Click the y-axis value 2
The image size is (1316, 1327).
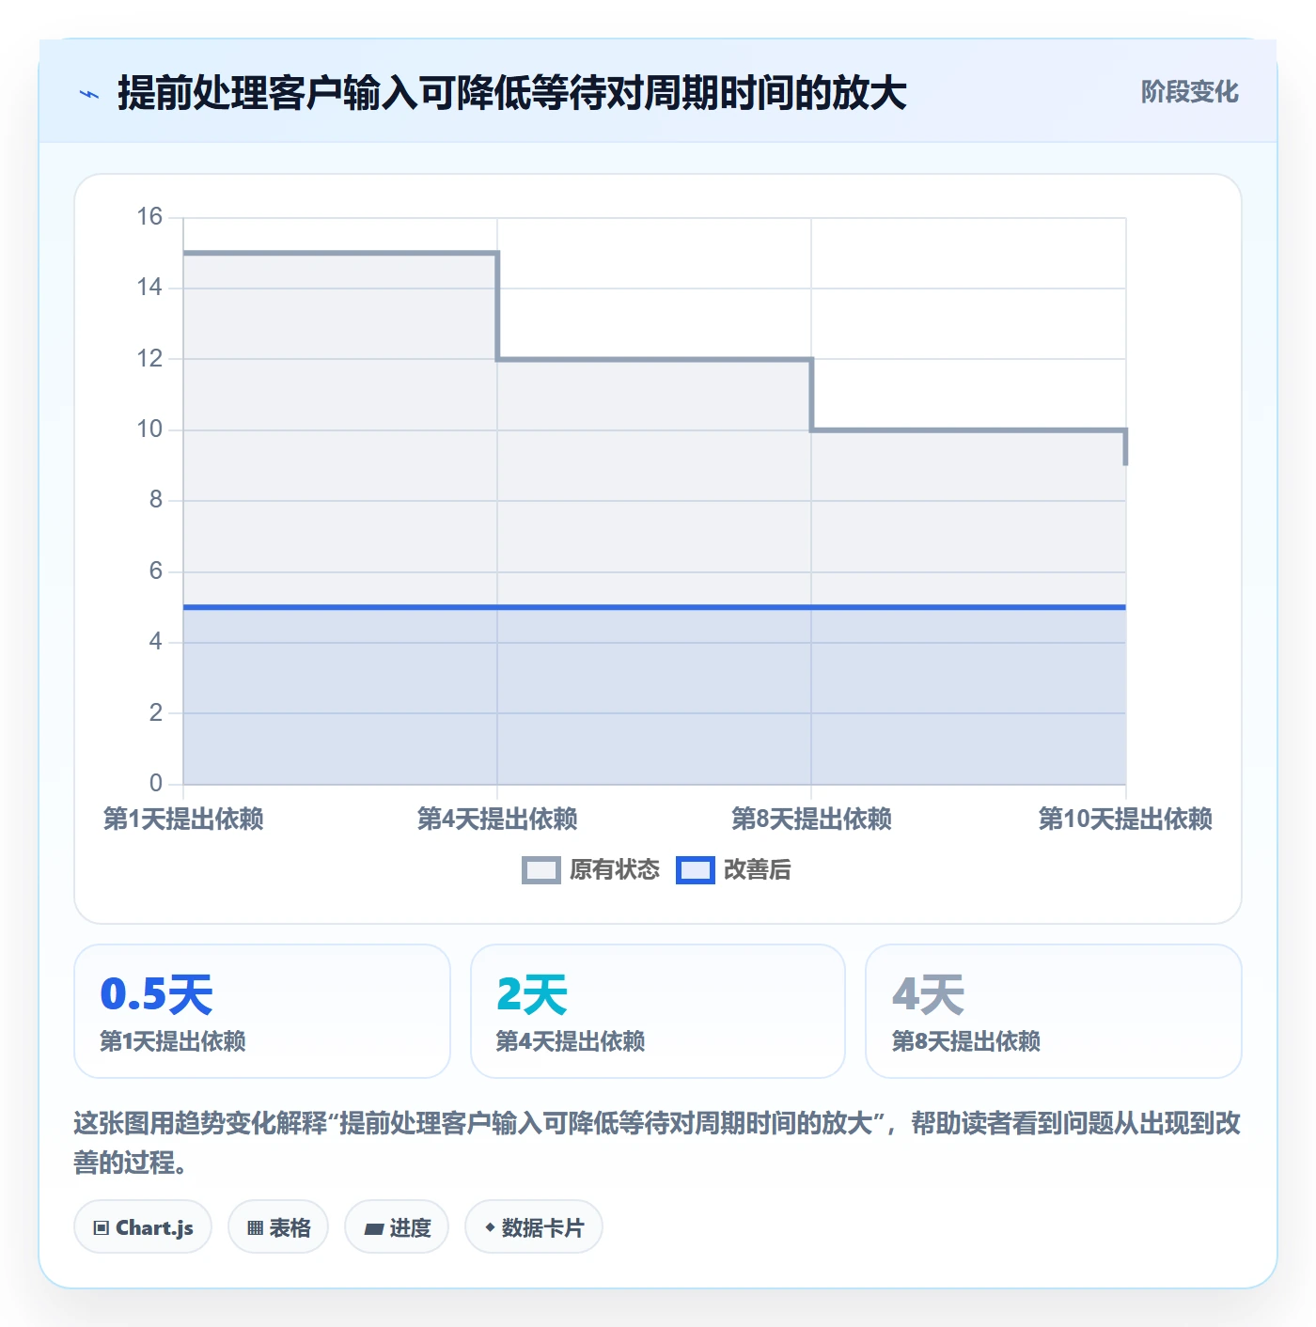tap(156, 713)
